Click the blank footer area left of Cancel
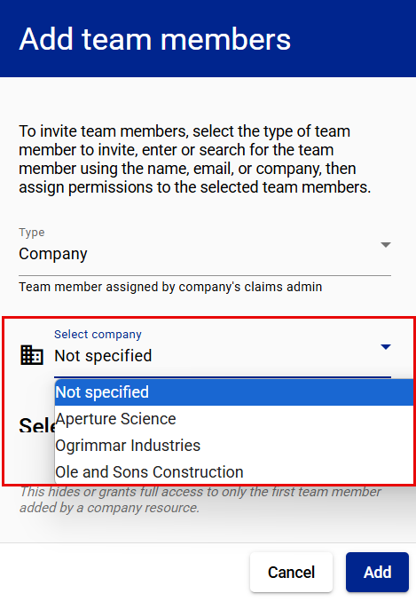Screen dimensions: 416x601 tap(122, 573)
